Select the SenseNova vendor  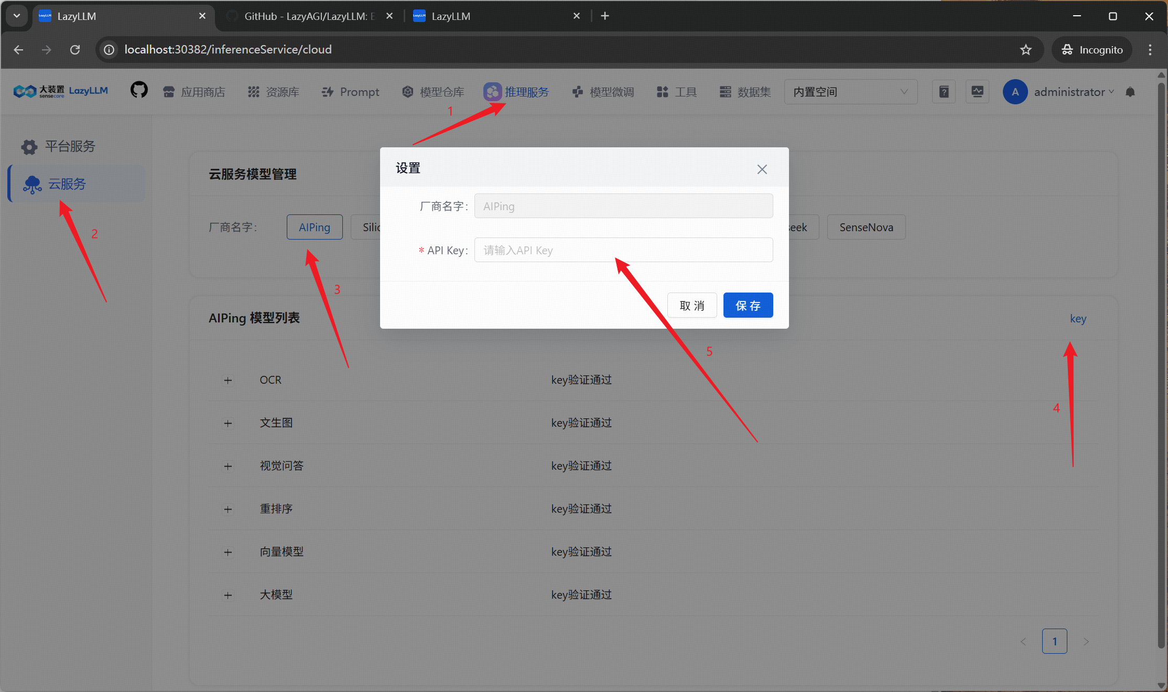(x=866, y=228)
